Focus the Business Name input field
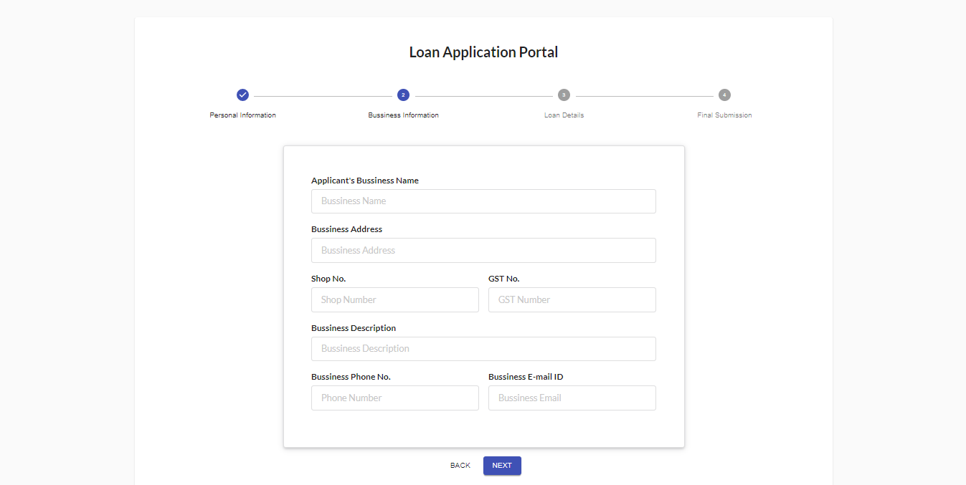The image size is (966, 485). (x=483, y=201)
